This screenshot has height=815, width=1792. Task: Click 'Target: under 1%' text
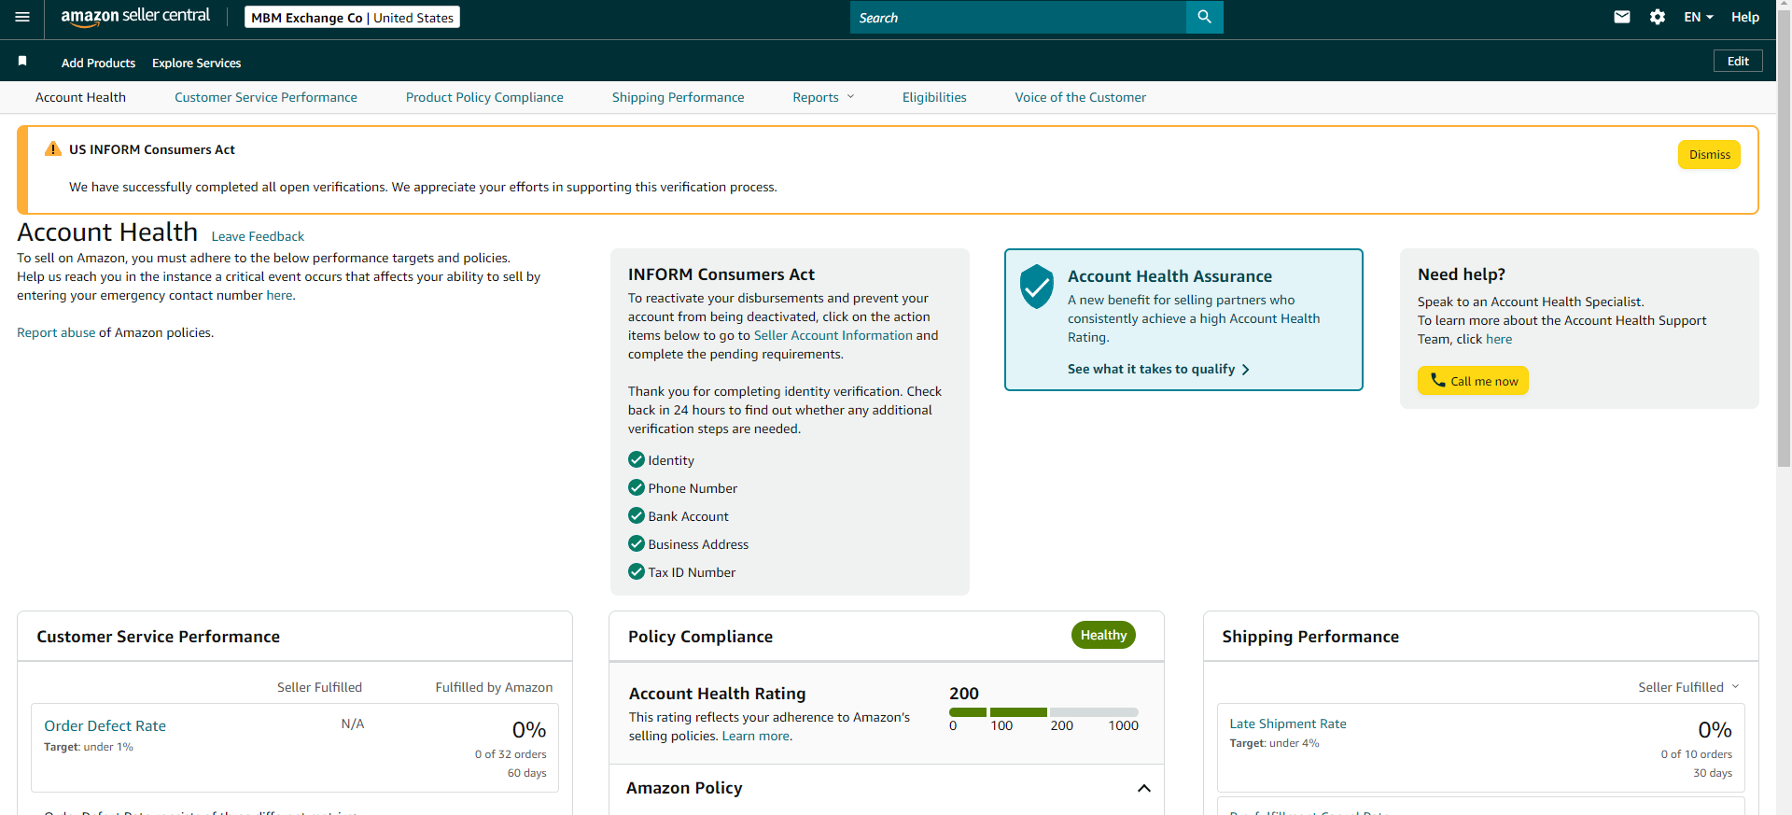[89, 747]
